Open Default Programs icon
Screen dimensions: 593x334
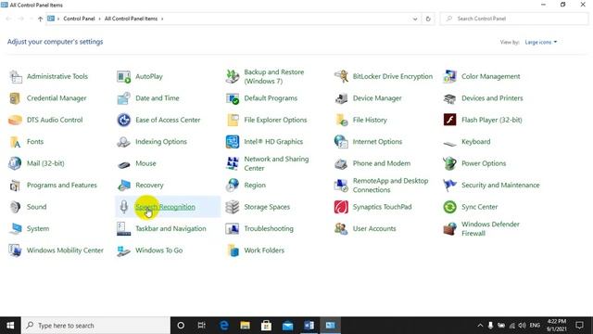pyautogui.click(x=233, y=98)
